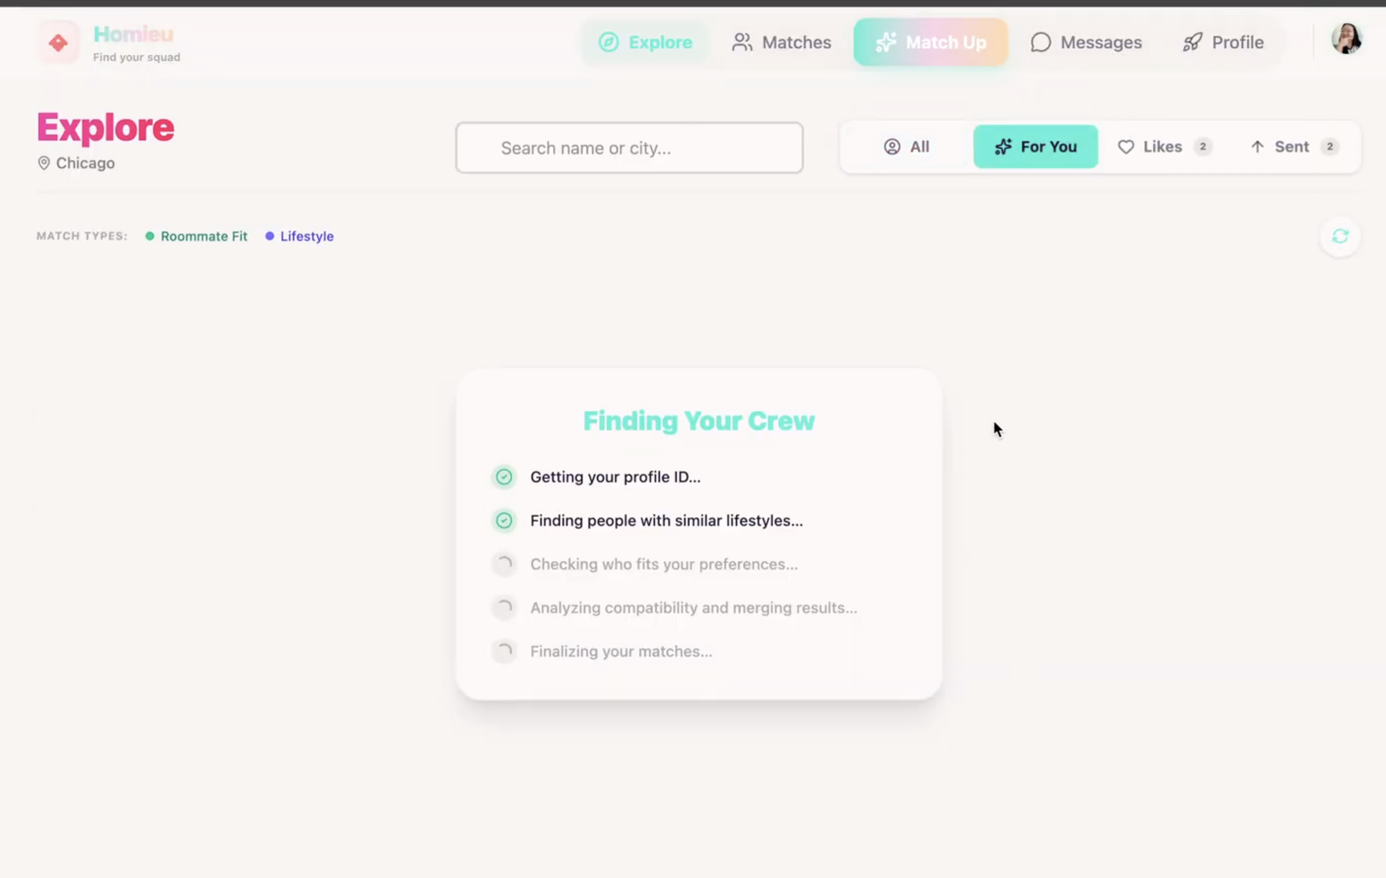The width and height of the screenshot is (1386, 878).
Task: Click the rocket icon next to Profile
Action: coord(1192,43)
